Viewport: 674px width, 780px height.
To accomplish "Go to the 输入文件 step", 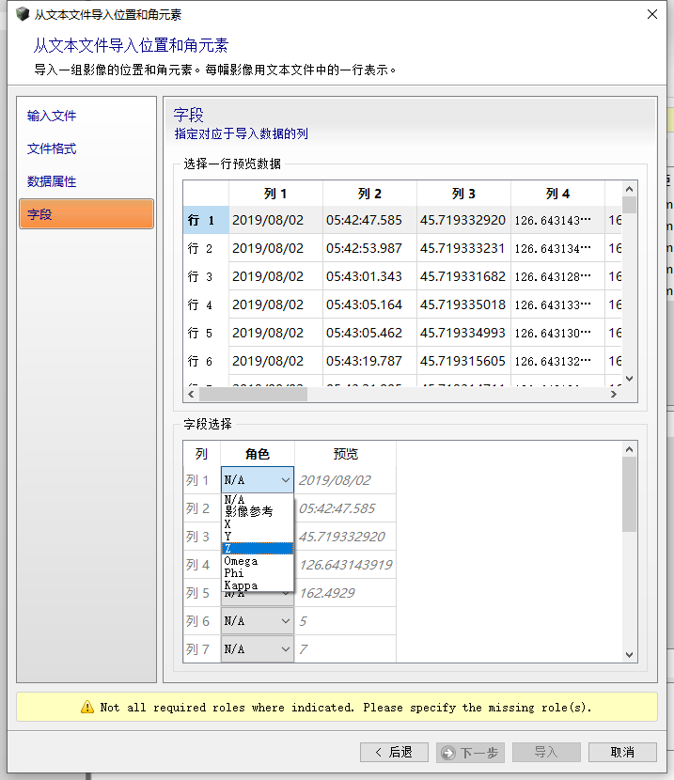I will 52,116.
